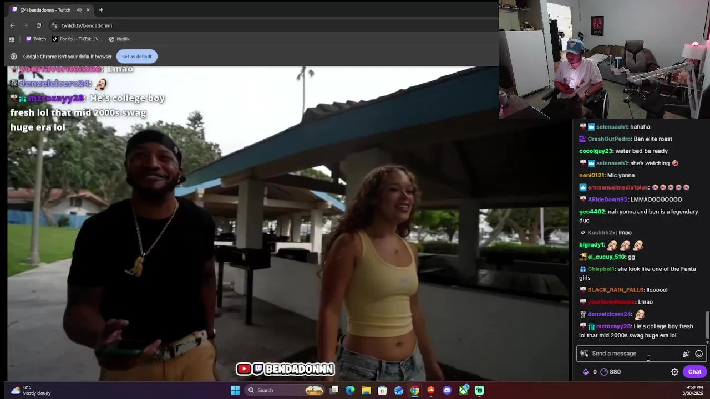
Task: Open the Windows Start menu
Action: point(235,390)
